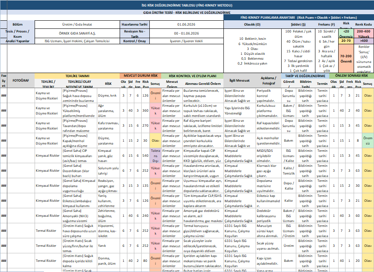
Task: Click the green '<20 Önemsiz' legend cell
Action: click(346, 34)
